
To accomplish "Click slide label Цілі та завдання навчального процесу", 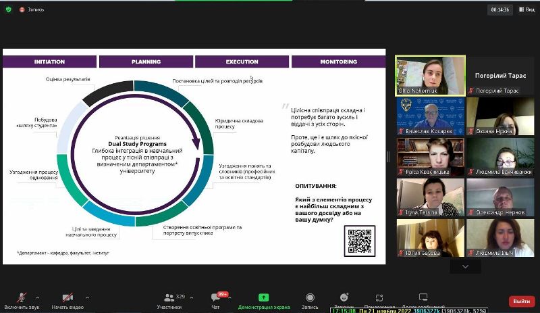I will (91, 232).
